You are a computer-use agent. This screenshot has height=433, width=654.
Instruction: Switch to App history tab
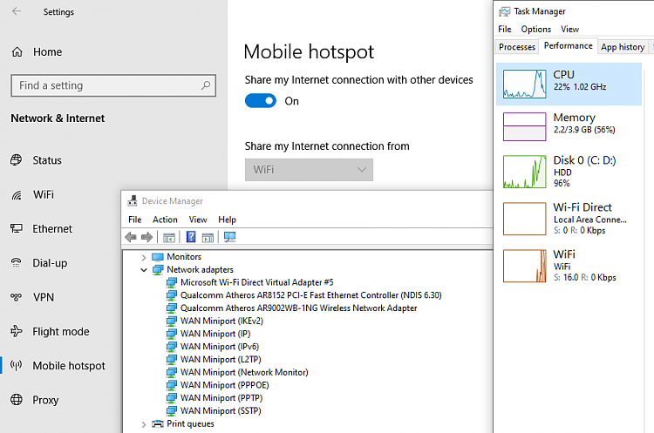[x=623, y=47]
